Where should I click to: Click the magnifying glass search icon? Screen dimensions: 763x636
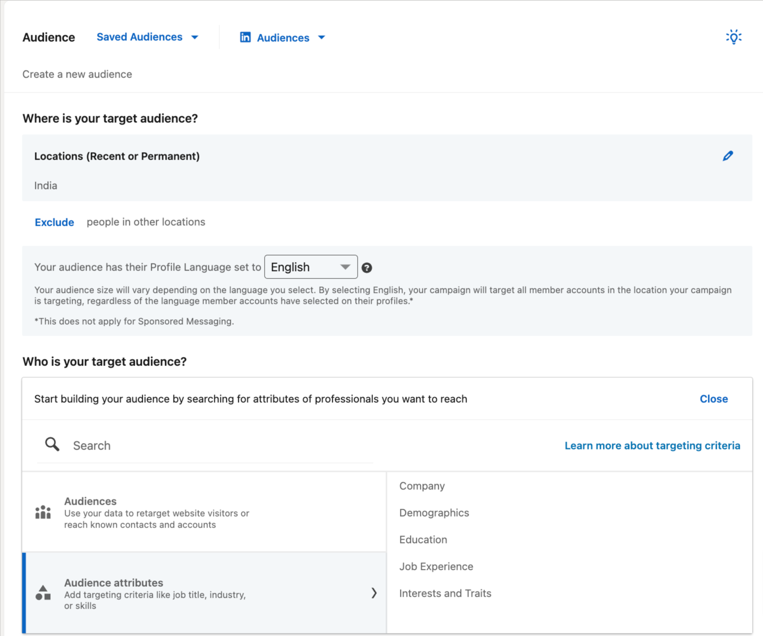click(x=52, y=445)
